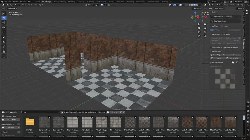The width and height of the screenshot is (250, 140).
Task: Toggle proportional editing button
Action: (x=109, y=5)
